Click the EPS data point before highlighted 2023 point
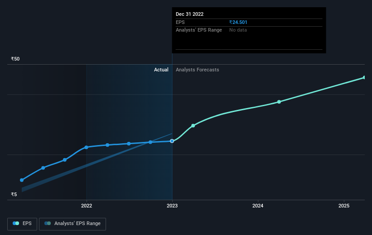The image size is (372, 235). coord(150,142)
